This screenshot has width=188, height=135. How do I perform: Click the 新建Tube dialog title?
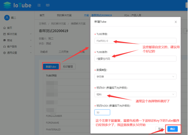100,22
